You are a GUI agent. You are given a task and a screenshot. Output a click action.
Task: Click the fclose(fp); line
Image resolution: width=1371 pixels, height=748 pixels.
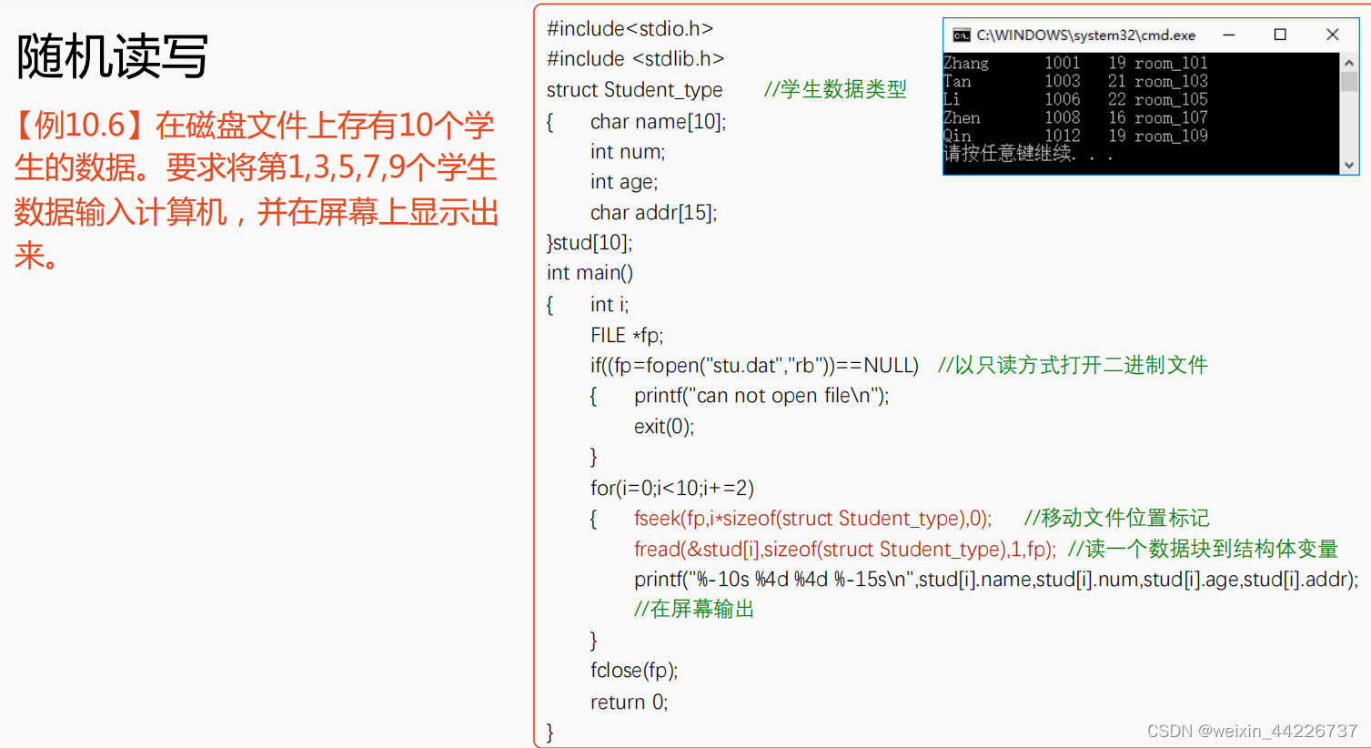[634, 671]
